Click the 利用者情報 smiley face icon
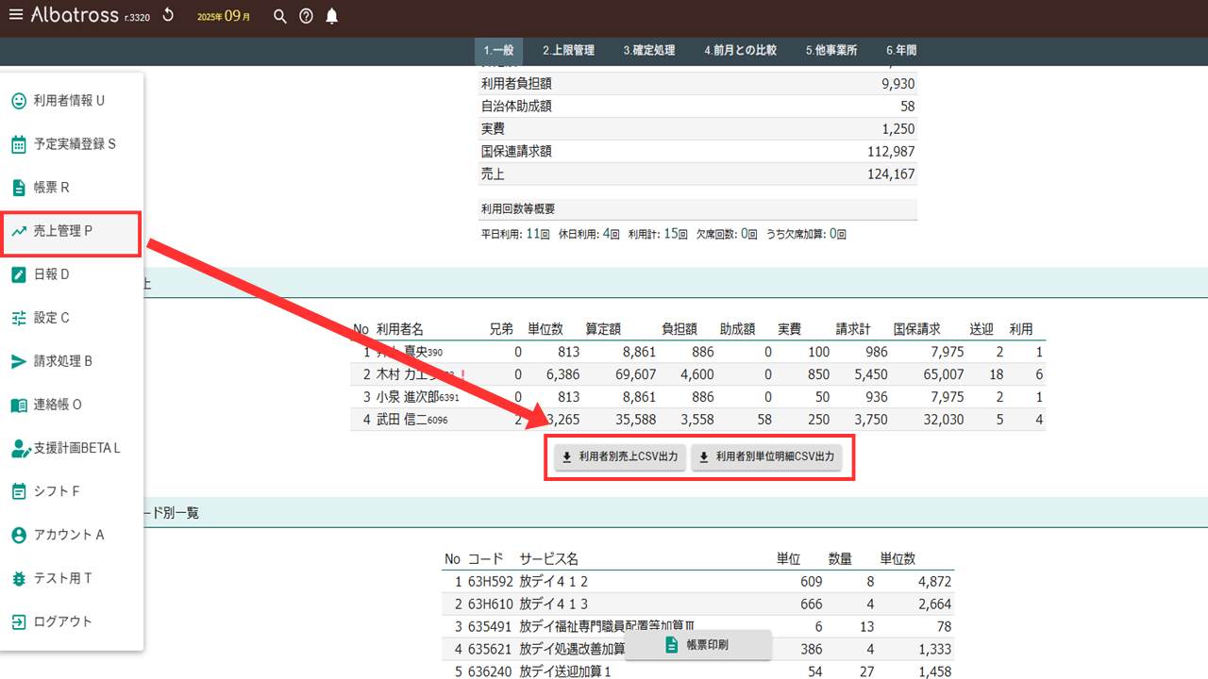This screenshot has height=679, width=1208. 19,101
